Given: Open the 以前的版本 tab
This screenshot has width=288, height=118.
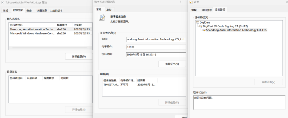Looking at the screenshot, I should (56, 10).
